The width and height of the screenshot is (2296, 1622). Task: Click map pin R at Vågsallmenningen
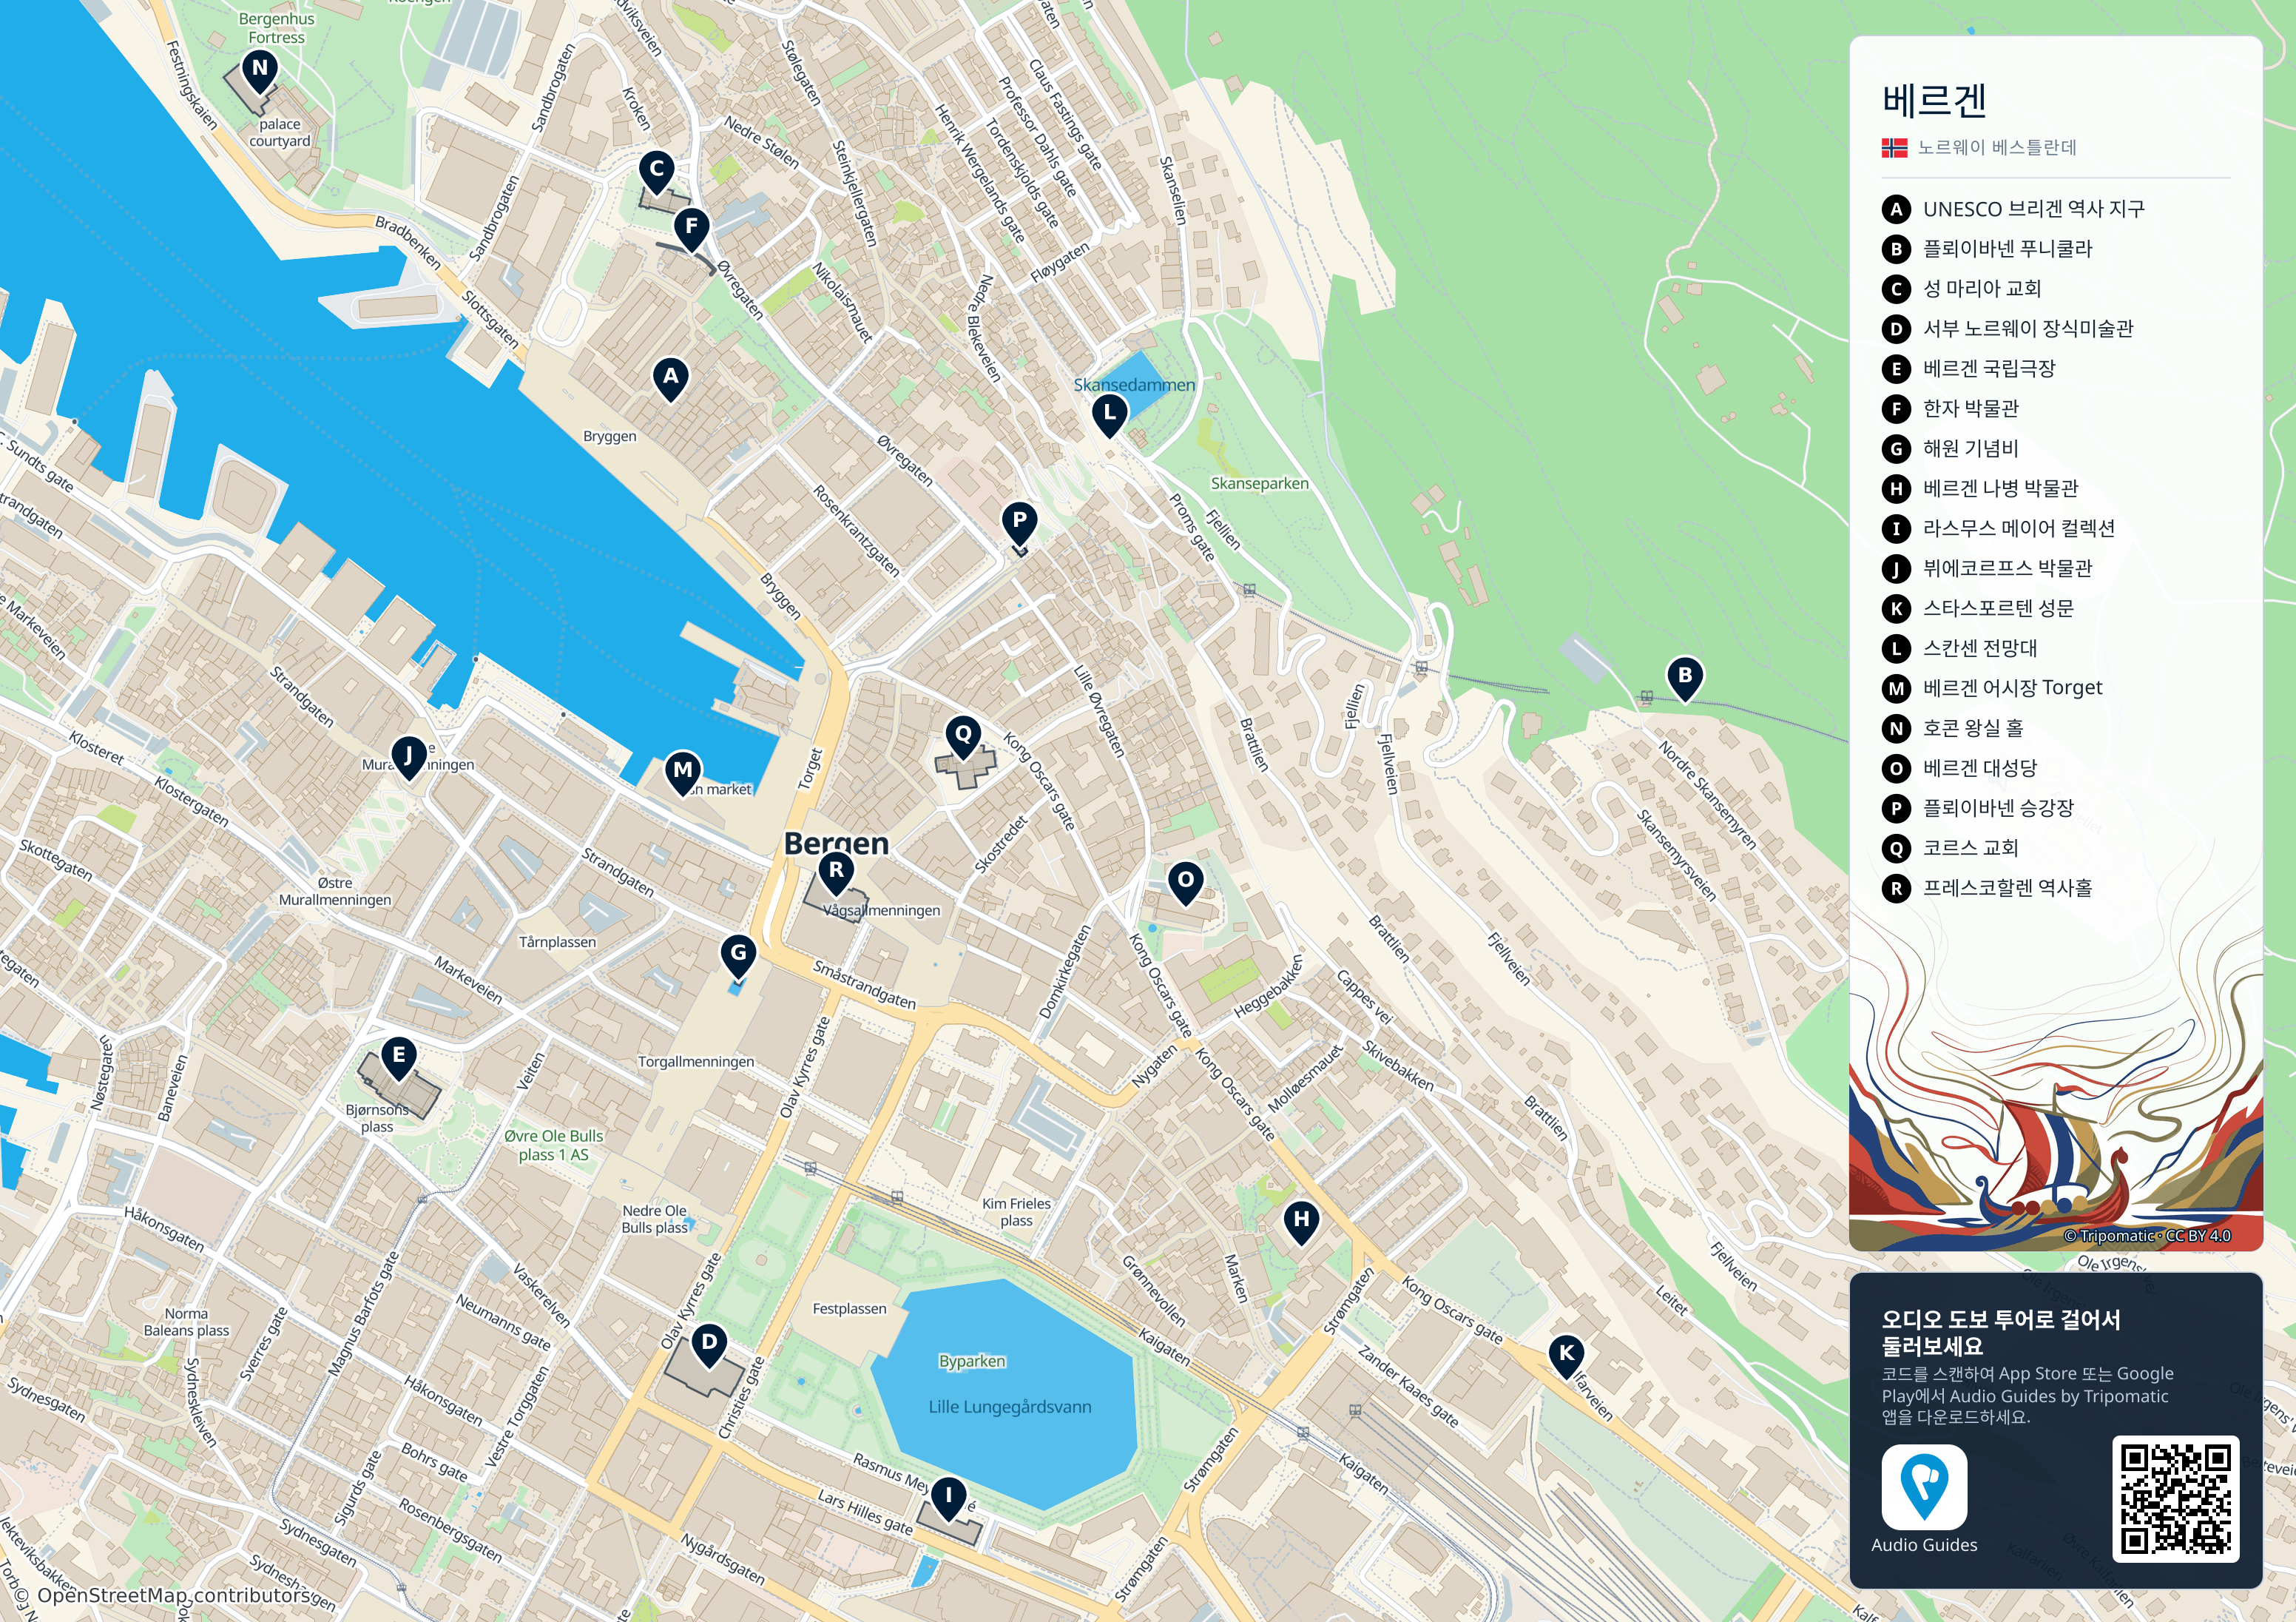coord(836,874)
